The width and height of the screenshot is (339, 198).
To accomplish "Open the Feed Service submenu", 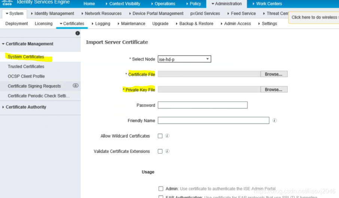I will pos(242,13).
